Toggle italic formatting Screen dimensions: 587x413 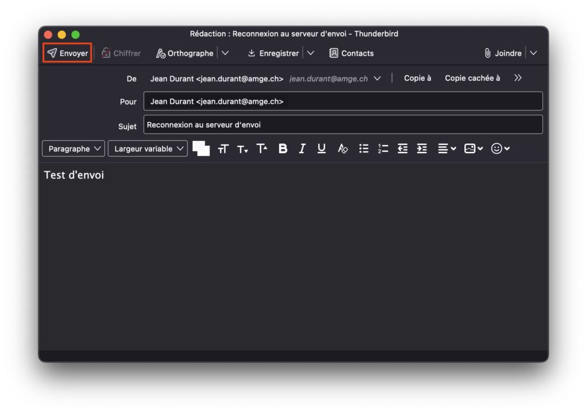[x=302, y=149]
